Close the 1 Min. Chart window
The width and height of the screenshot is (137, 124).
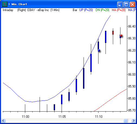(x=132, y=4)
